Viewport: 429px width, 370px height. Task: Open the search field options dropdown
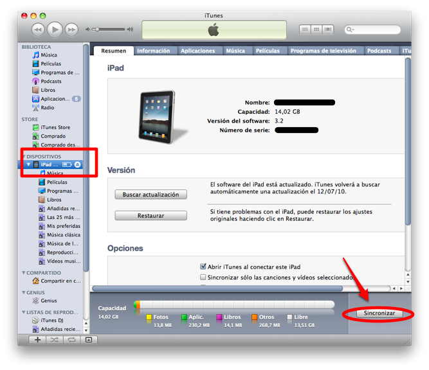point(350,30)
